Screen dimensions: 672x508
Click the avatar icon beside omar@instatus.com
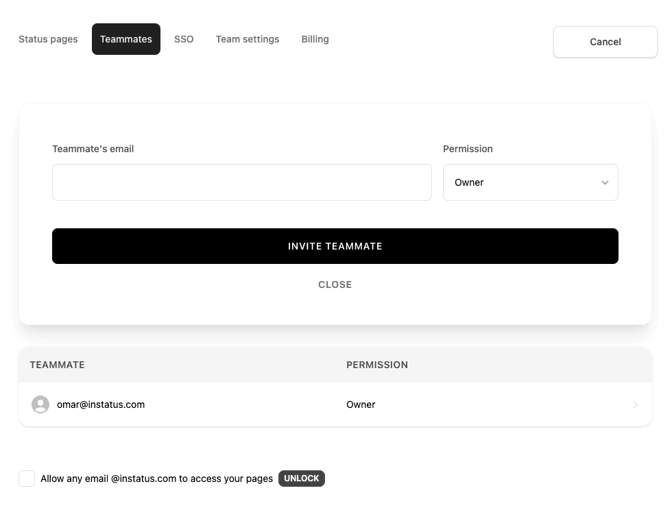click(x=40, y=404)
